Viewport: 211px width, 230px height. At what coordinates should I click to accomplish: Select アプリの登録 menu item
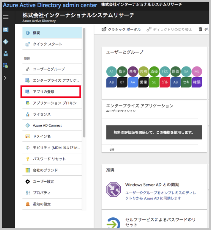pyautogui.click(x=51, y=91)
